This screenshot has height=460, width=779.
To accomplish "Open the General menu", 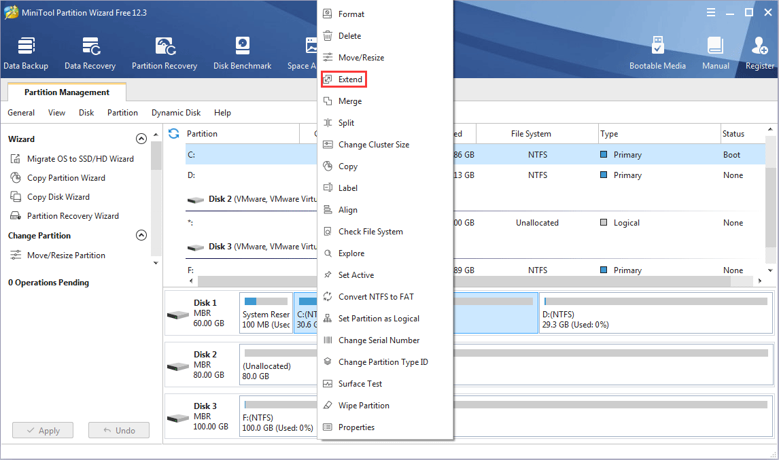I will (21, 113).
